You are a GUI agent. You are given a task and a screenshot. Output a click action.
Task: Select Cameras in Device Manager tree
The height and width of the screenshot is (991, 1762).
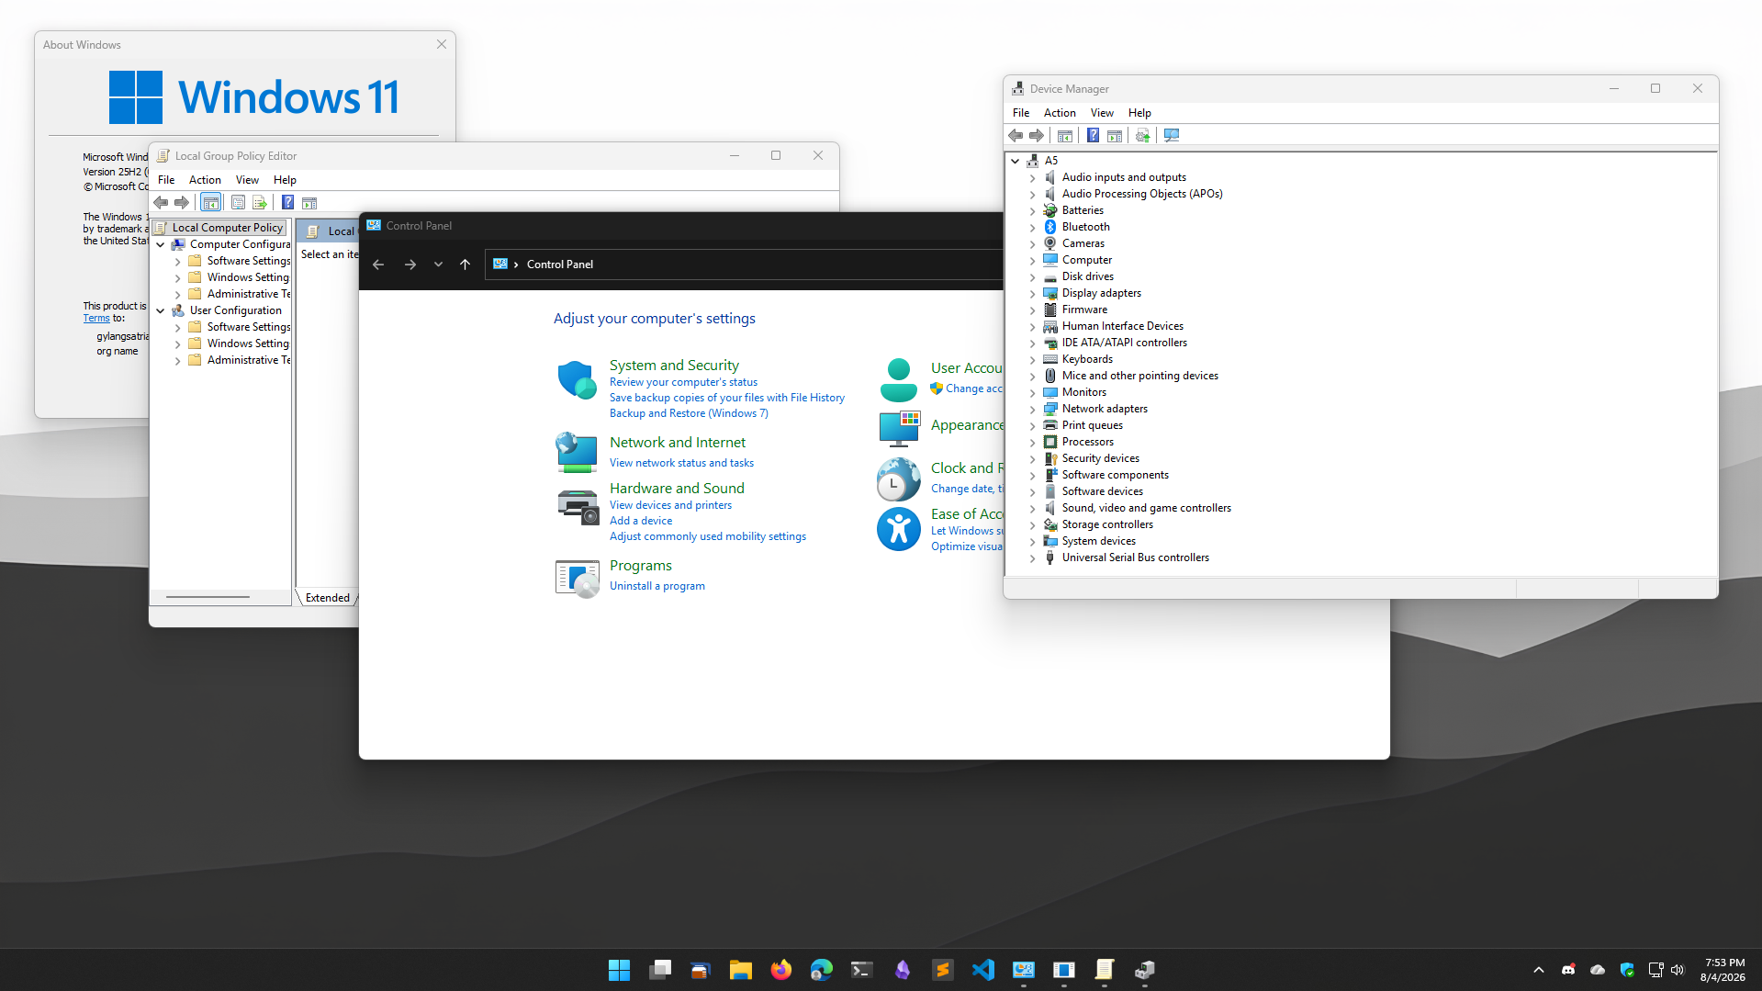[x=1083, y=243]
